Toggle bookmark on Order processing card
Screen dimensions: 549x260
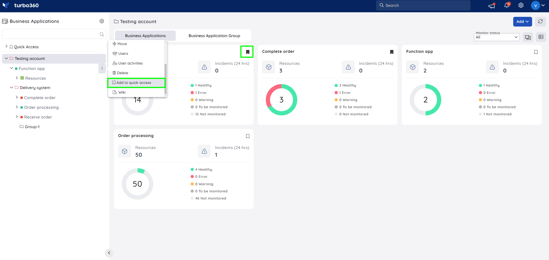coord(248,136)
